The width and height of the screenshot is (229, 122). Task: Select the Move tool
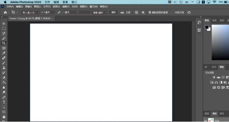click(x=4, y=24)
